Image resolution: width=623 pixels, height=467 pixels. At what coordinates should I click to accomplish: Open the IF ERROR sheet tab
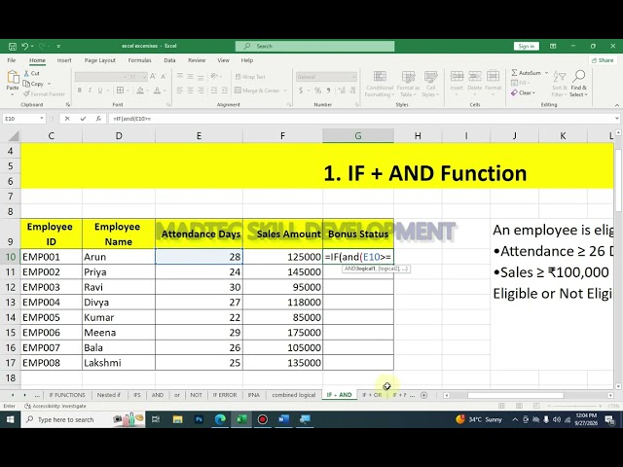225,395
